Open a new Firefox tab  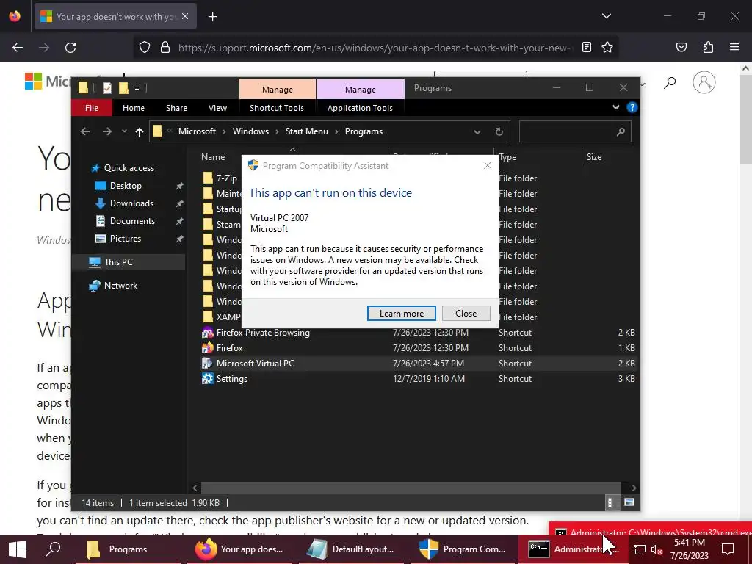point(212,17)
